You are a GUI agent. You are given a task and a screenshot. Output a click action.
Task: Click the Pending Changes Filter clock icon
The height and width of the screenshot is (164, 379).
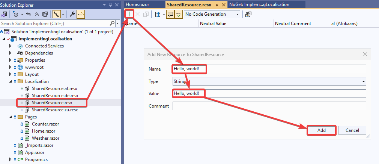[x=15, y=14]
